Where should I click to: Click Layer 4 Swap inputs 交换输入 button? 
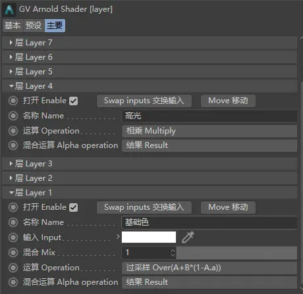coord(144,101)
